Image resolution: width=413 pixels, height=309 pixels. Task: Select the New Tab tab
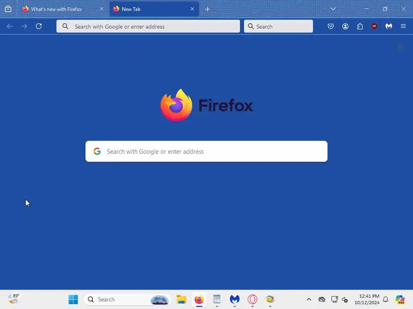pos(154,9)
